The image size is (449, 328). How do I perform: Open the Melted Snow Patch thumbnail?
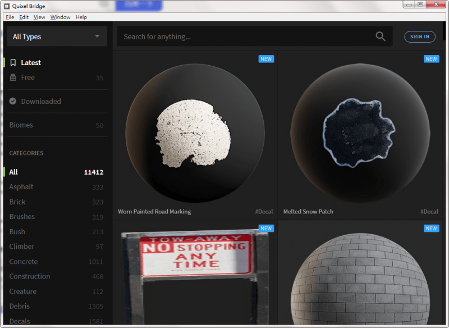point(360,133)
